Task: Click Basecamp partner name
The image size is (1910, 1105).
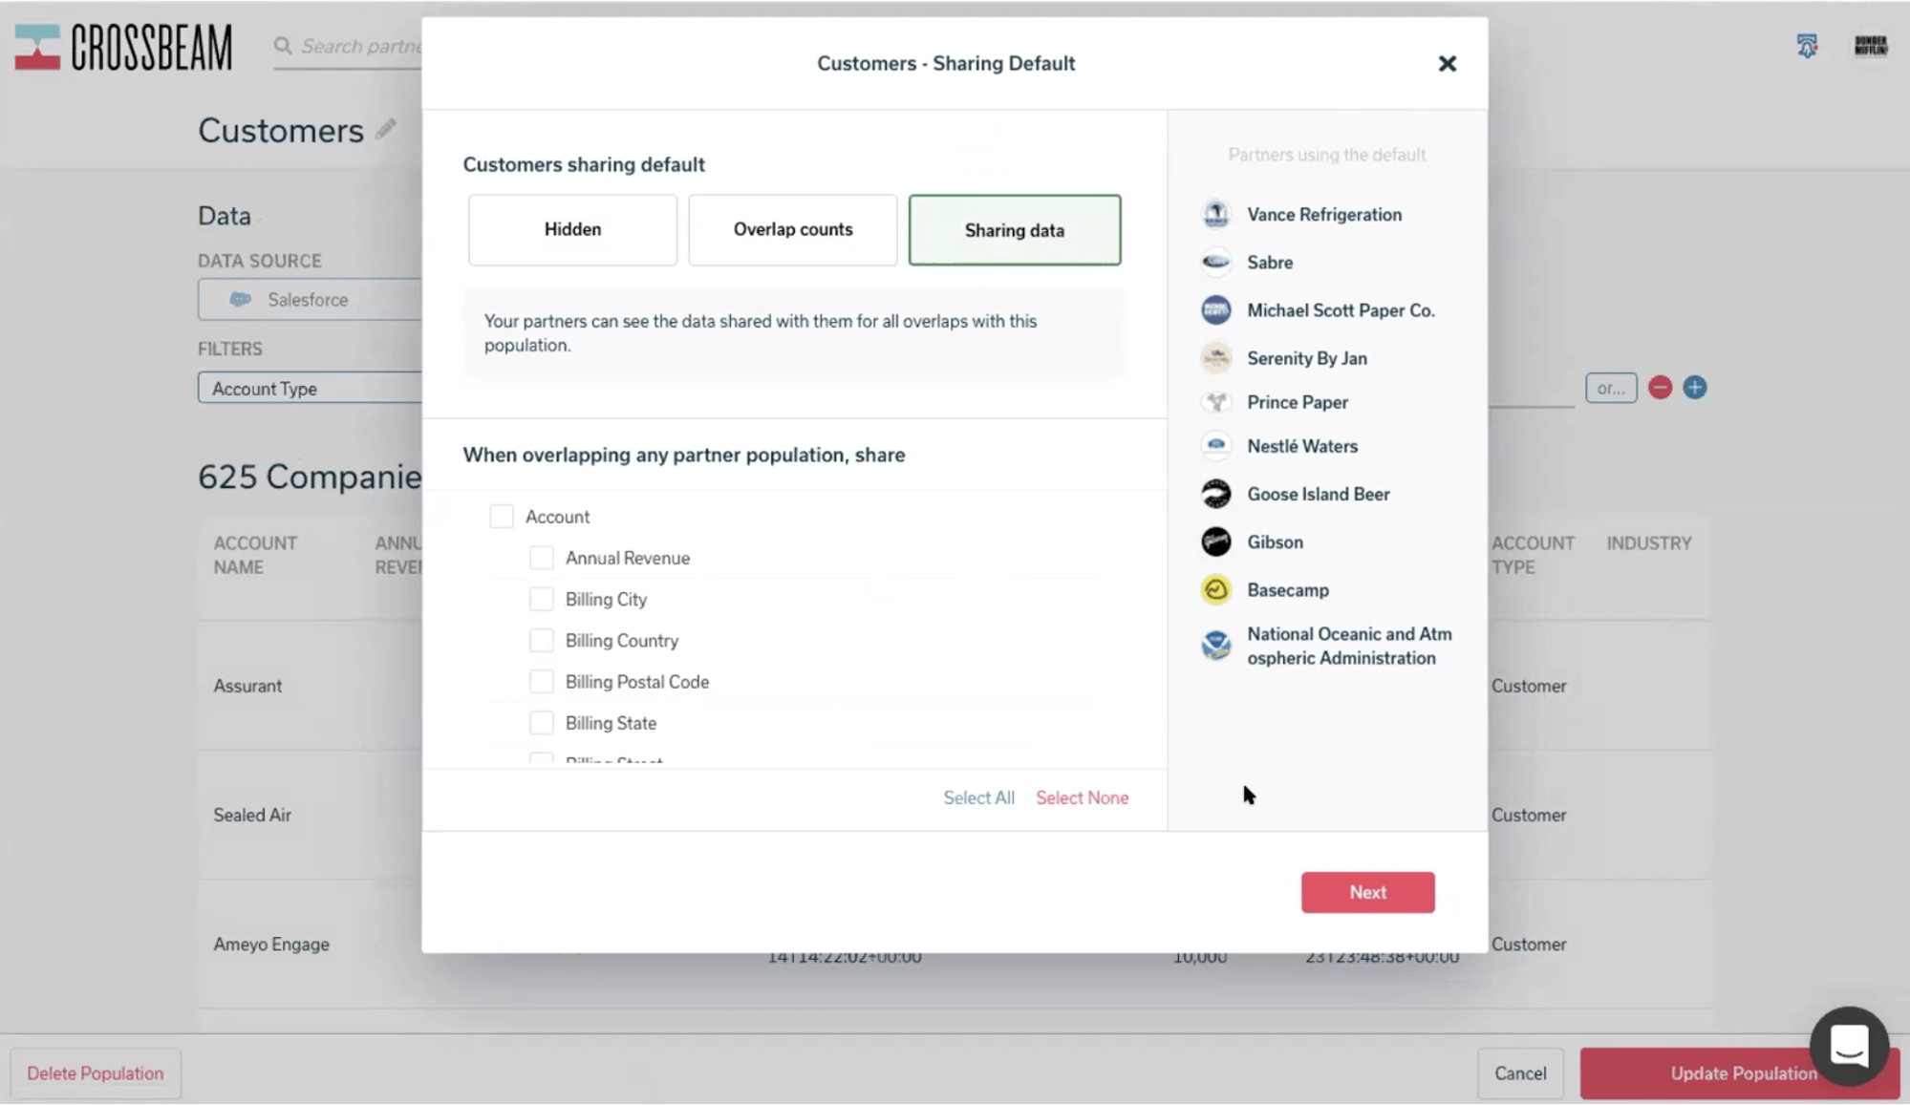Action: click(x=1288, y=589)
